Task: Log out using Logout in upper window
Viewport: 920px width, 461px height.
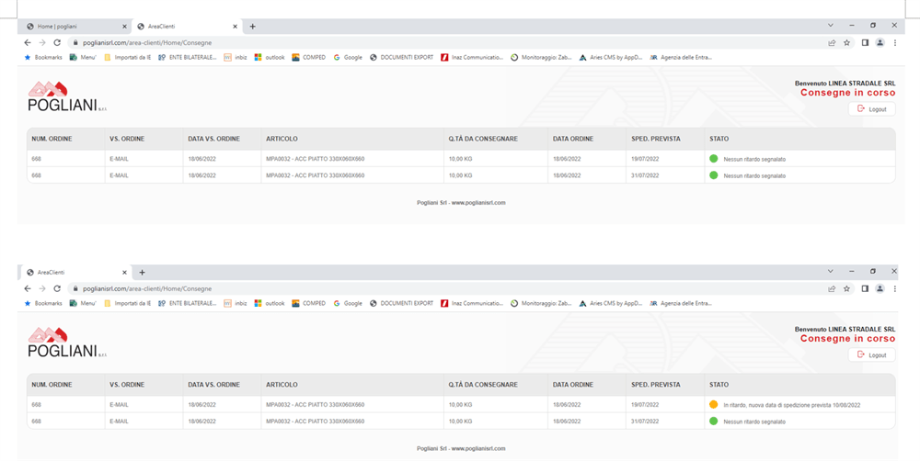Action: coord(871,109)
